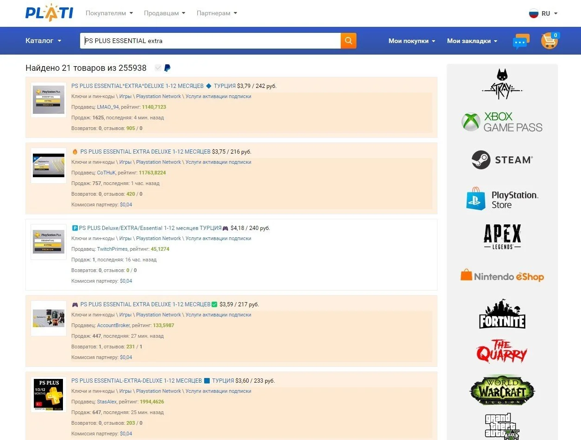Open LMAO_94 product thumbnail
Screen dimensions: 581x440
[49, 99]
